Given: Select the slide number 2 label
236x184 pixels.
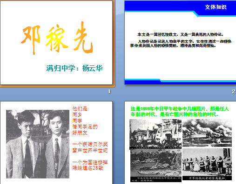Looking at the screenshot, I should (x=234, y=91).
